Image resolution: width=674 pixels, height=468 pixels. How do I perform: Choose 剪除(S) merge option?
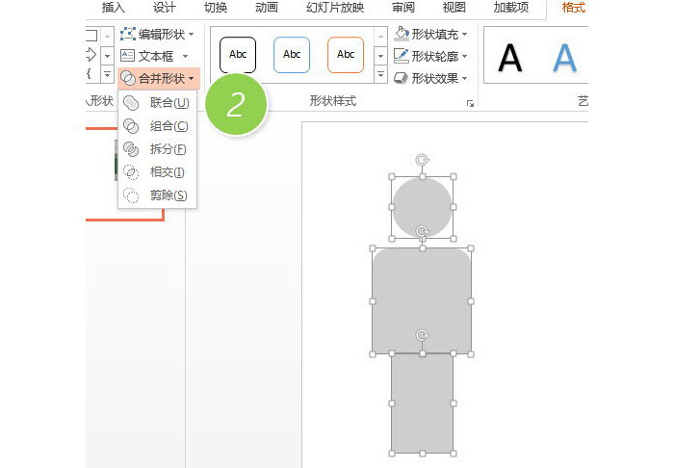coord(157,195)
